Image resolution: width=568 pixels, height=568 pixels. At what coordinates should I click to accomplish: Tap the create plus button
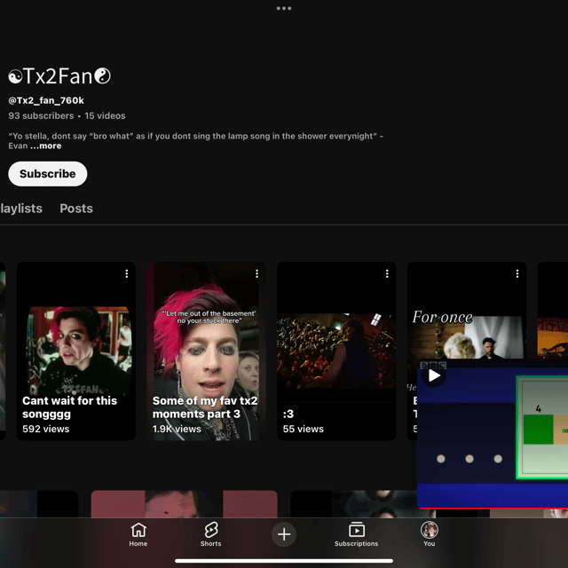[x=284, y=534]
